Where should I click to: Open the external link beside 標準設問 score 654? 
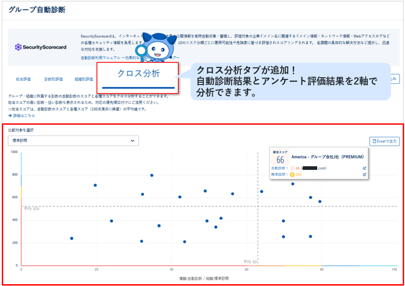365,174
